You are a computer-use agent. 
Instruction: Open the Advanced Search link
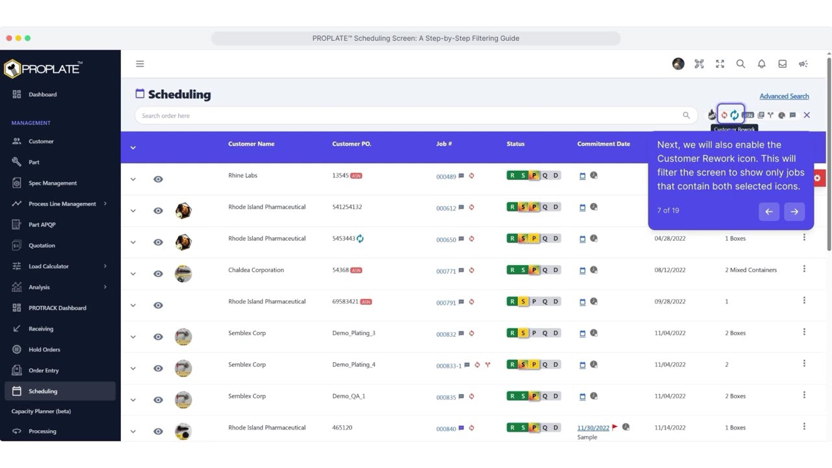(785, 96)
